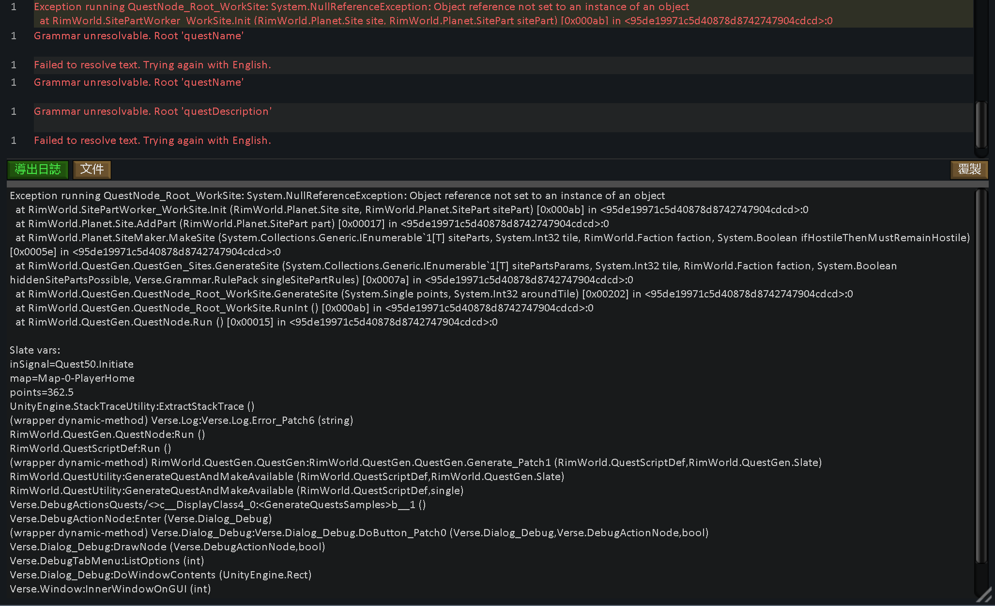
Task: Click the QuestNode_Root_WorkSite.RunInt stack trace line
Action: tap(304, 308)
